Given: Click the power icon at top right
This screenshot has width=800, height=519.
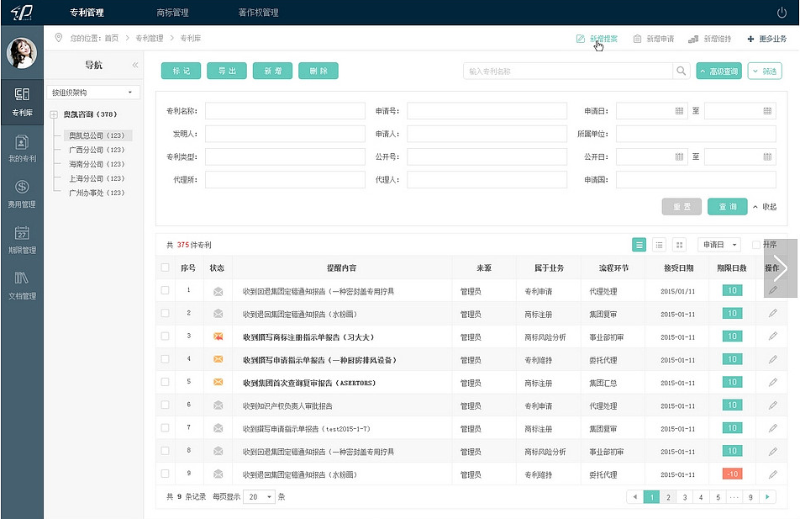Looking at the screenshot, I should tap(782, 13).
